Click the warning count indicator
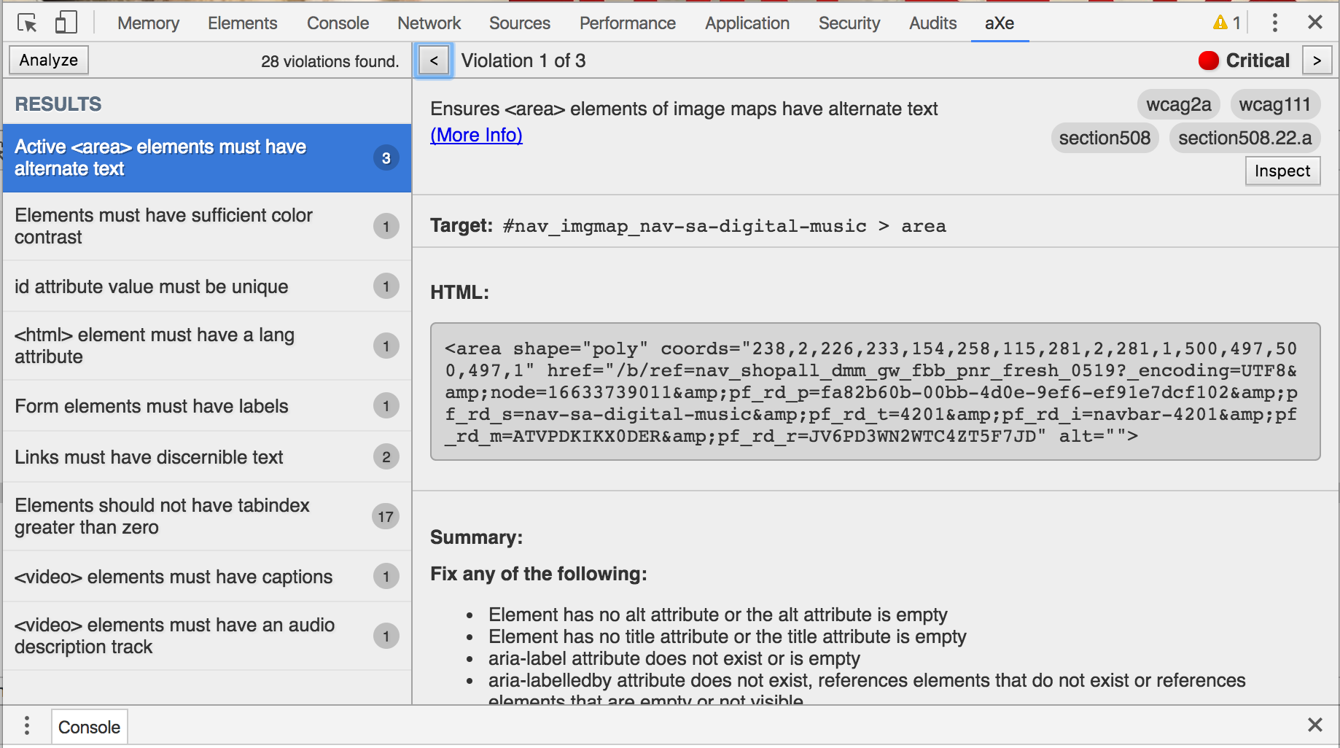This screenshot has height=748, width=1340. click(x=1226, y=23)
